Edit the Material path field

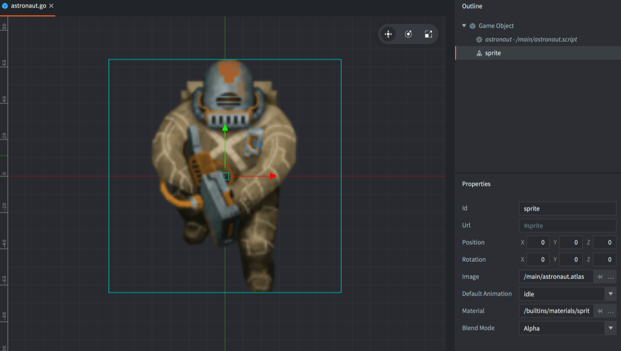point(556,311)
